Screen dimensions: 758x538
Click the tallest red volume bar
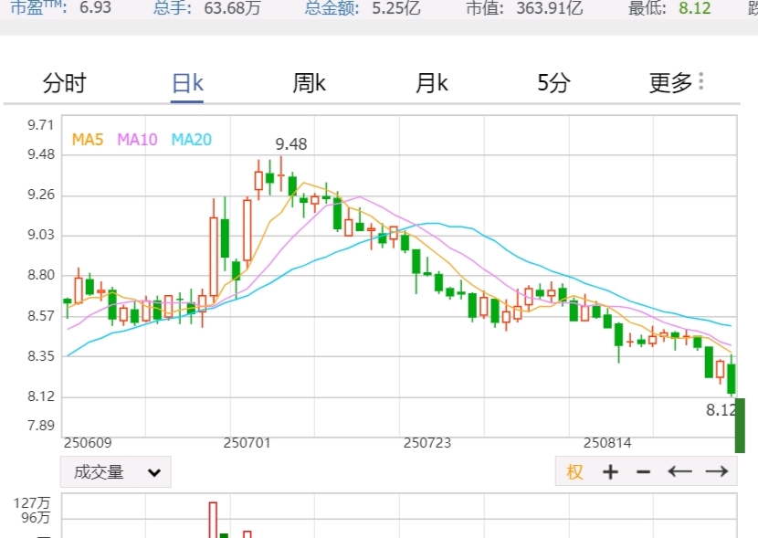(x=213, y=520)
